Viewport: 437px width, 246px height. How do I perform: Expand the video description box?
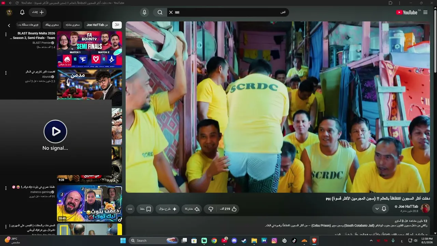coord(278,226)
